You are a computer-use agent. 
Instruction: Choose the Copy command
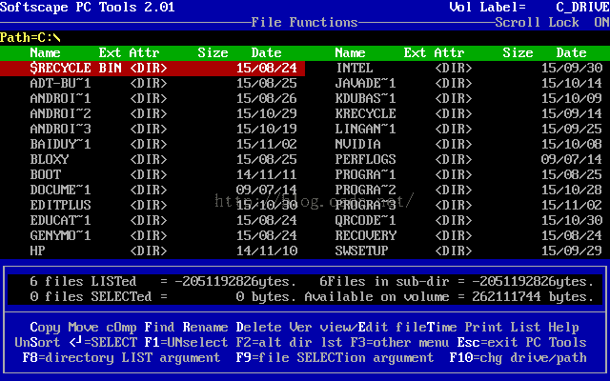[45, 328]
